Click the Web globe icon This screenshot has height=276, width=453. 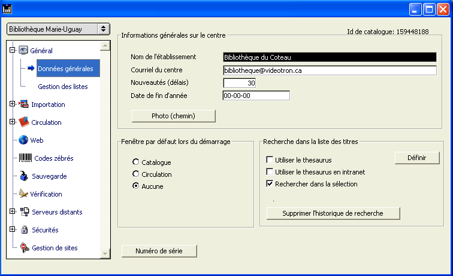click(x=23, y=140)
